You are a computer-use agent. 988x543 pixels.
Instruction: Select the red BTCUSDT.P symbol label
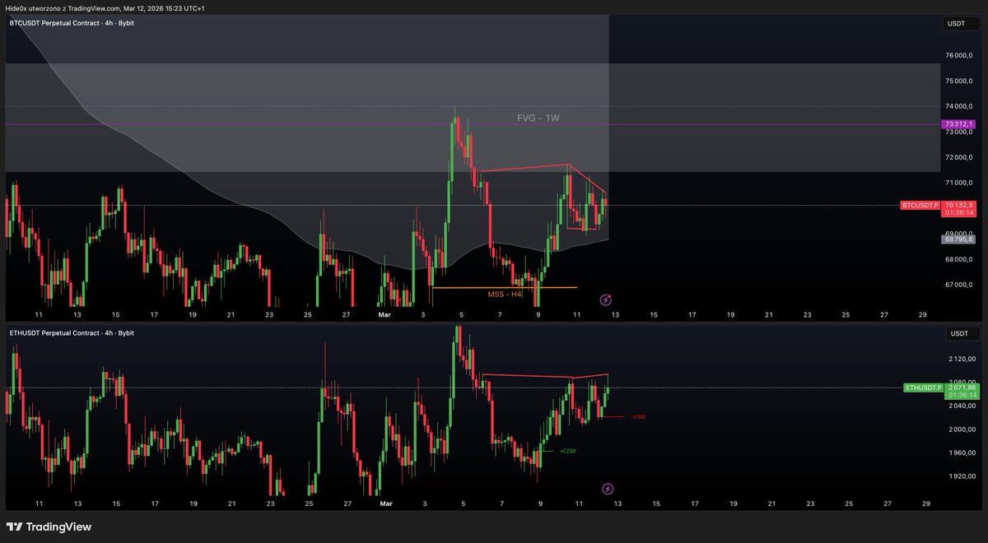(920, 205)
